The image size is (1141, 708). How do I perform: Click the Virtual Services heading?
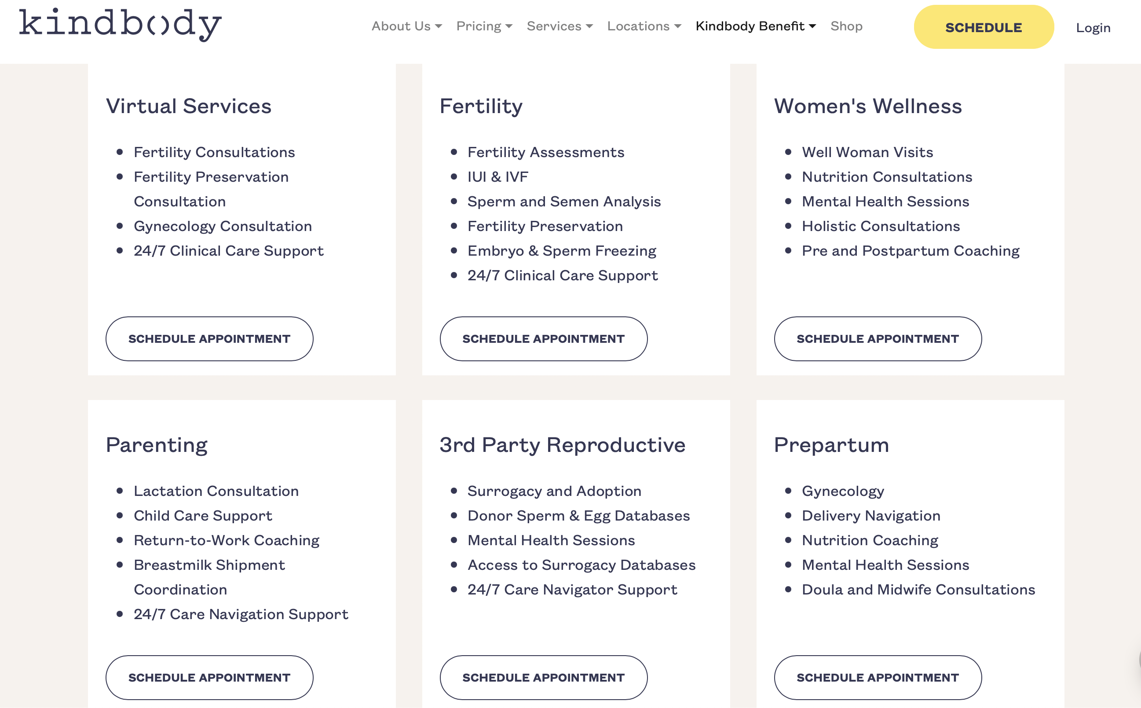[x=189, y=106]
